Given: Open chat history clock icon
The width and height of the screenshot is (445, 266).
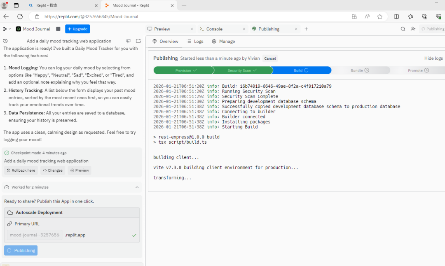Looking at the screenshot, I should pyautogui.click(x=5, y=41).
